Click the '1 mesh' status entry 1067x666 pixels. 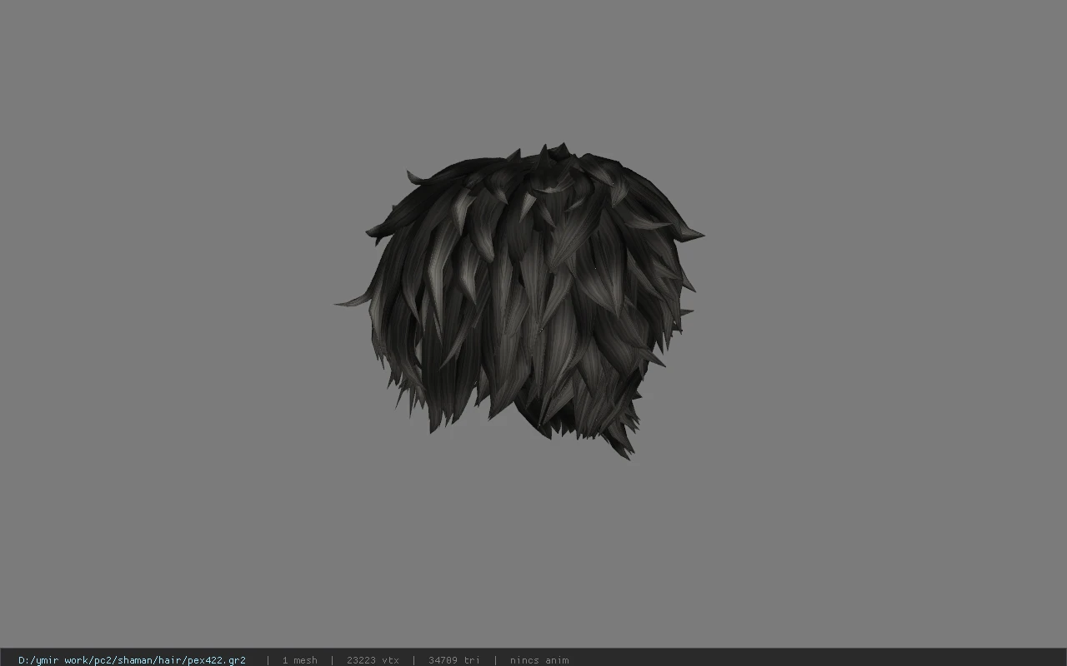click(299, 660)
